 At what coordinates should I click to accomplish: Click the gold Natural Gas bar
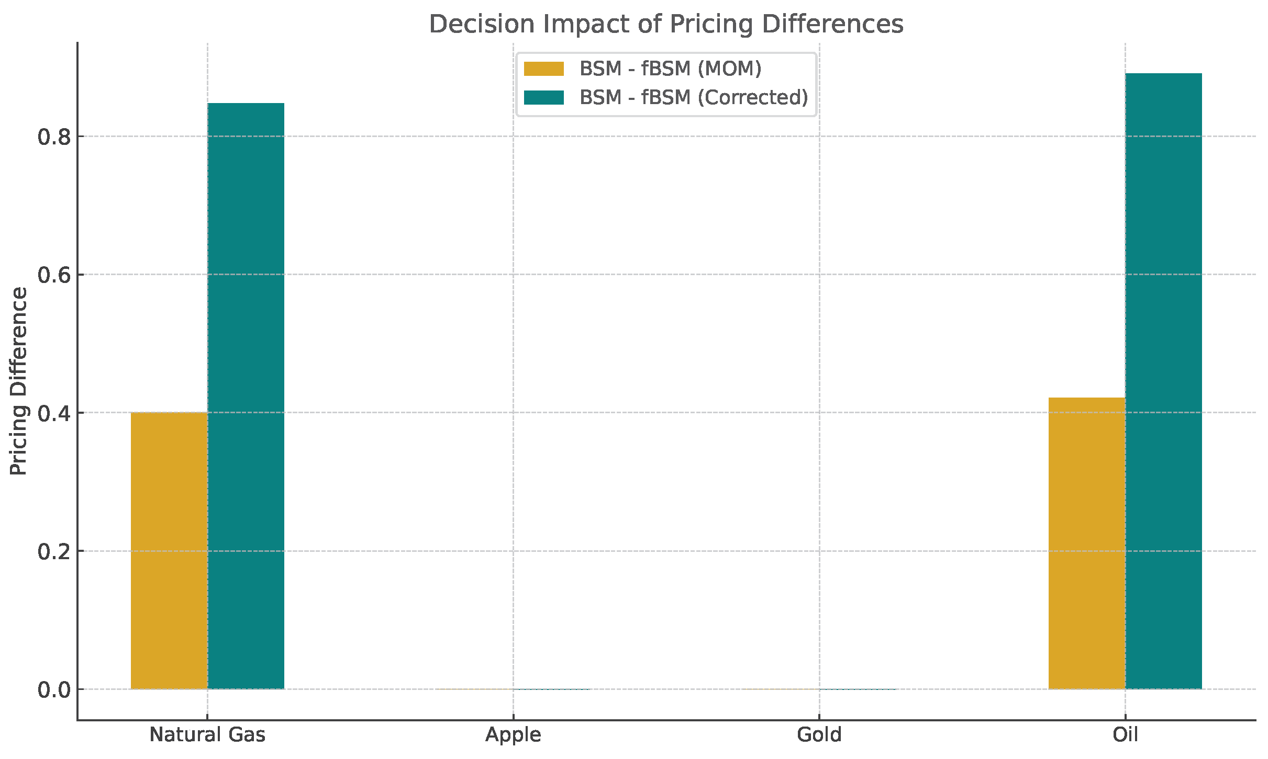tap(169, 550)
